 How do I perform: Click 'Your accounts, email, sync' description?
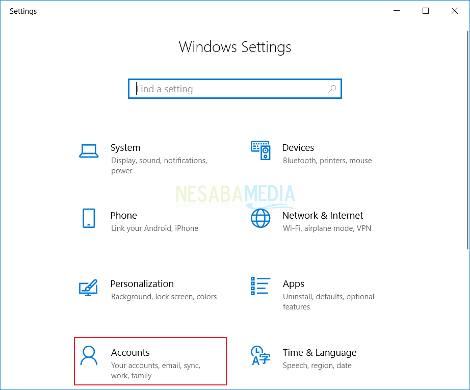tap(155, 371)
